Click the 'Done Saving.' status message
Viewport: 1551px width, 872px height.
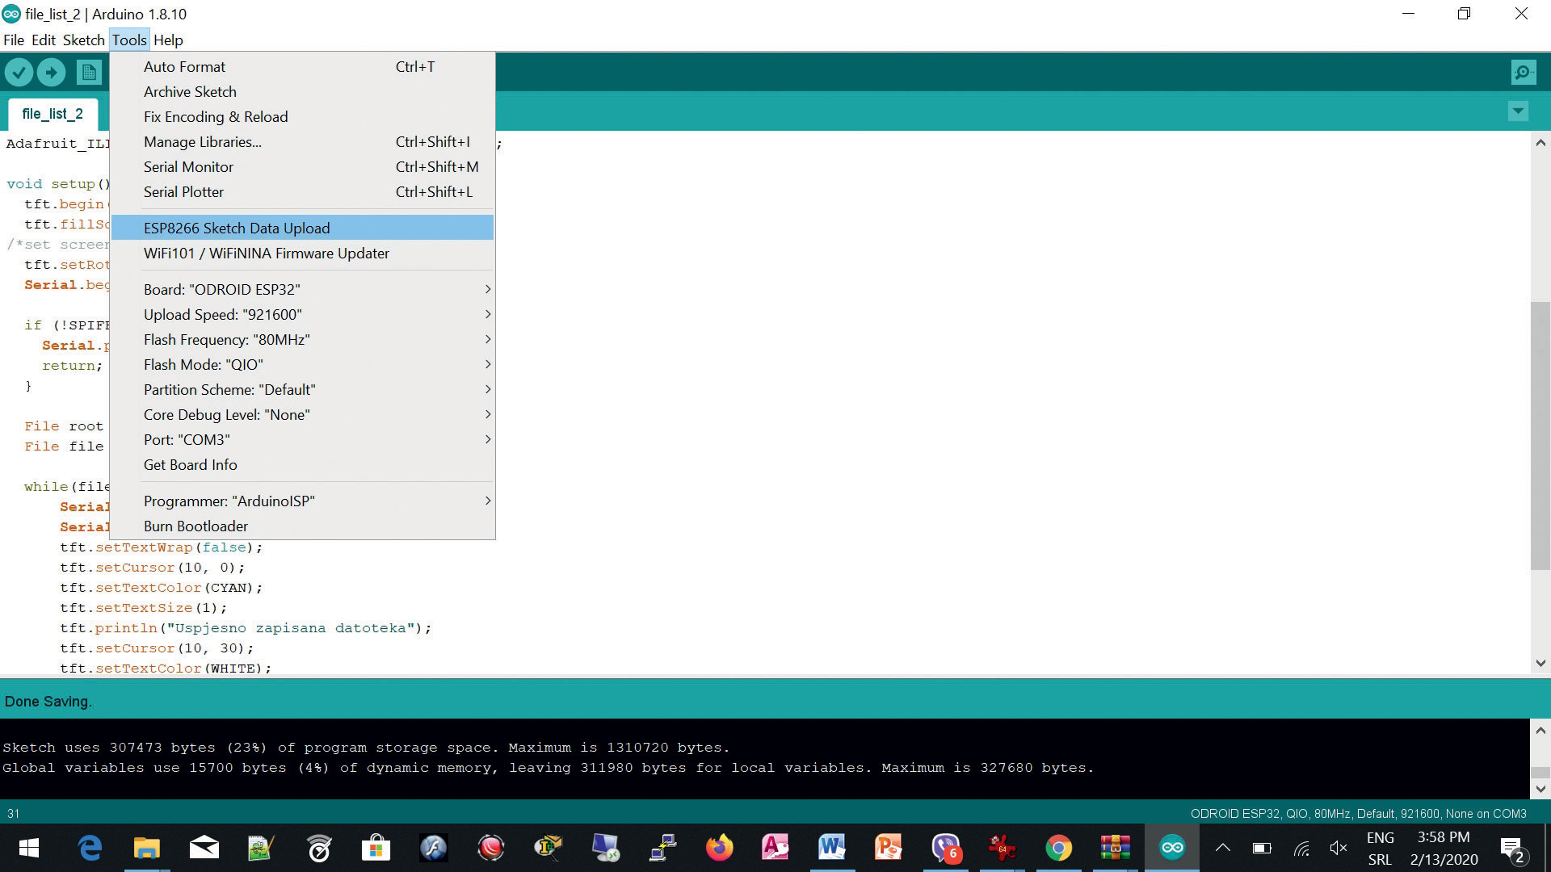[x=48, y=702]
